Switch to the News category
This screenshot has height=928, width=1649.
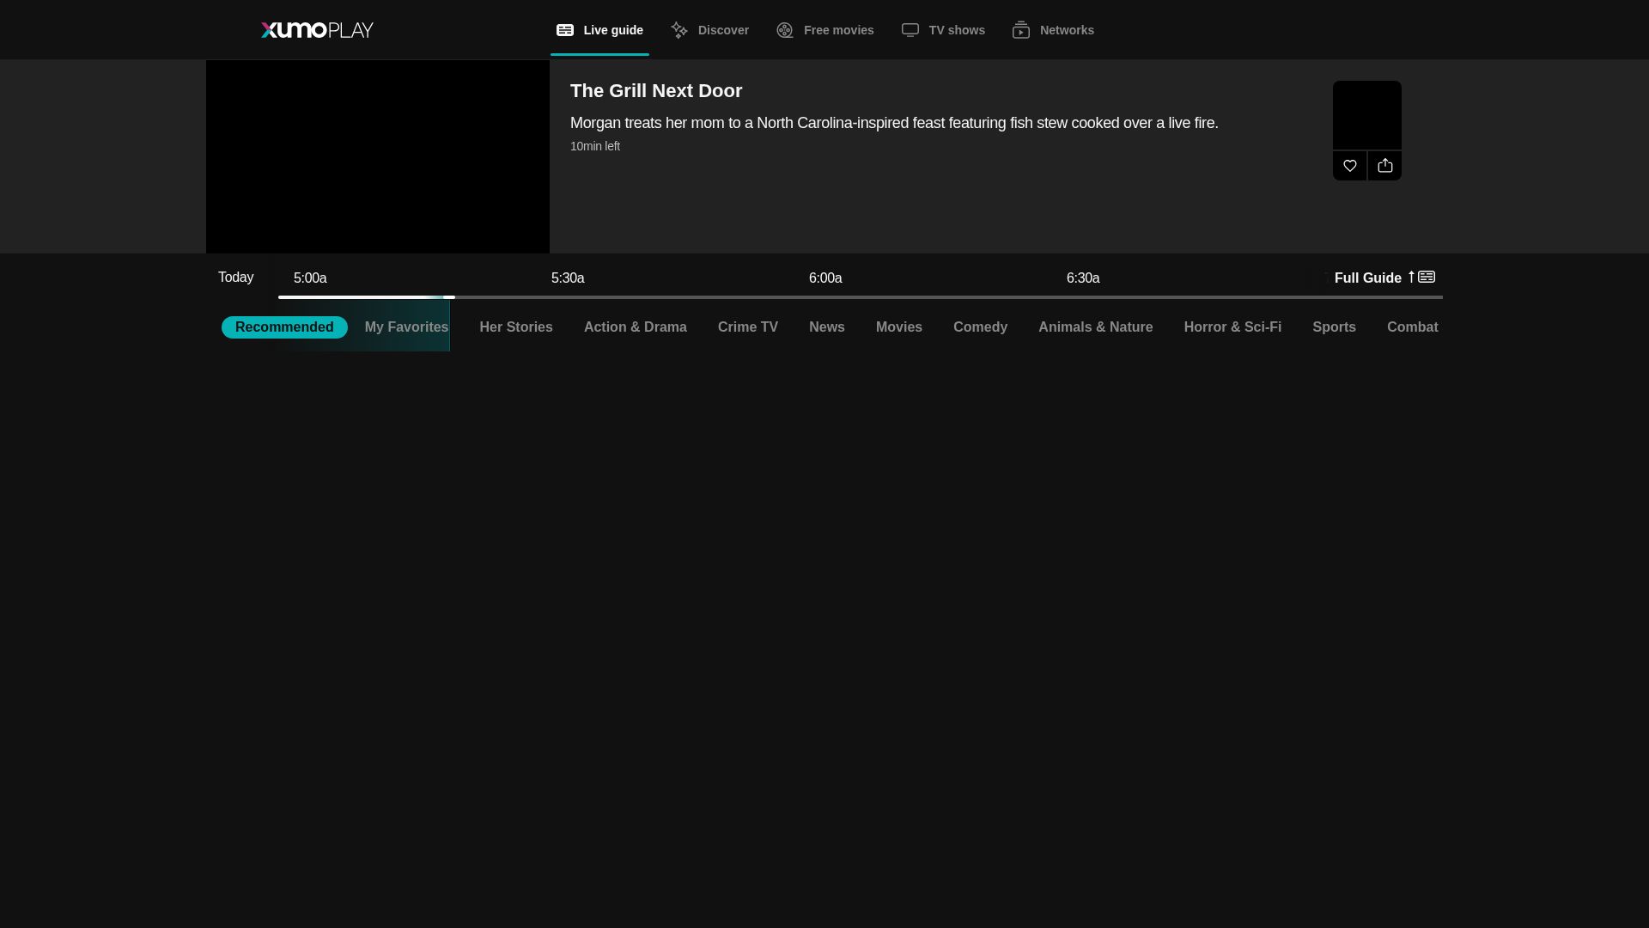[826, 327]
